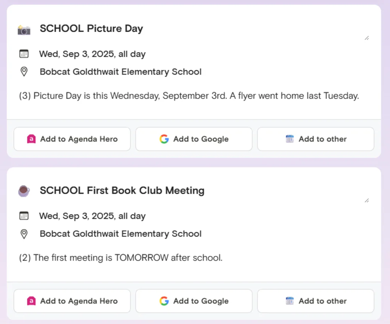Screen dimensions: 390x324
Task: Add Picture Day to Google Calendar
Action: click(194, 139)
